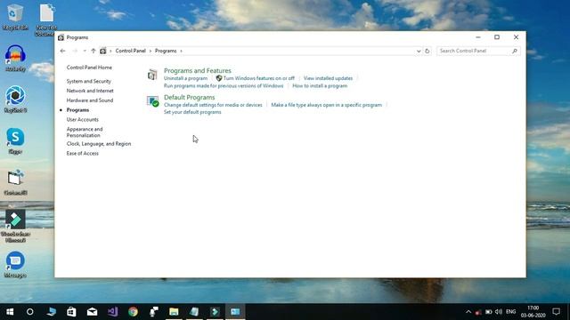Open Microsoft Store from the taskbar
The image size is (570, 320).
coord(71,312)
